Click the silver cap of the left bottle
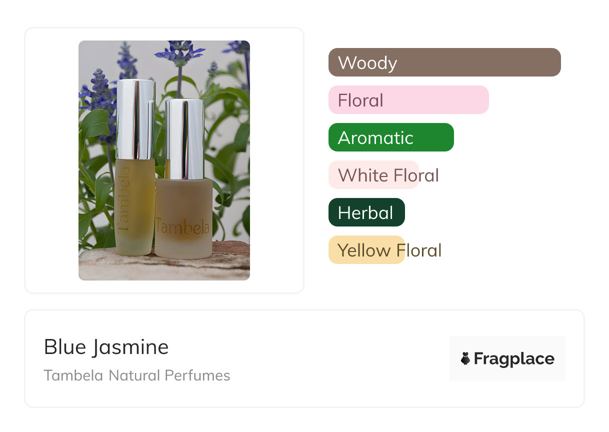 pyautogui.click(x=135, y=119)
